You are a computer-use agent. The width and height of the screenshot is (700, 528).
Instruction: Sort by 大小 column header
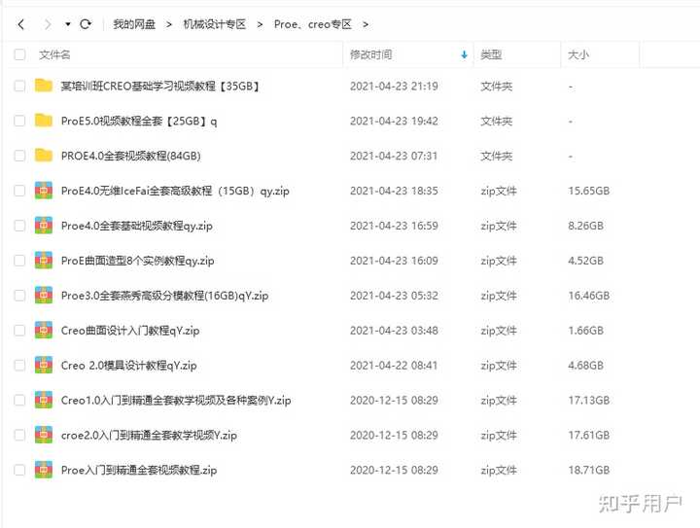tap(578, 54)
